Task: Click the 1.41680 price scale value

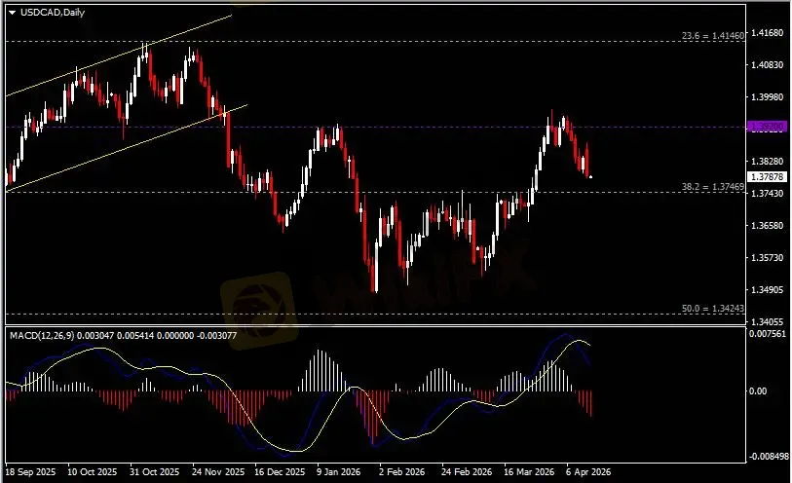Action: tap(768, 33)
